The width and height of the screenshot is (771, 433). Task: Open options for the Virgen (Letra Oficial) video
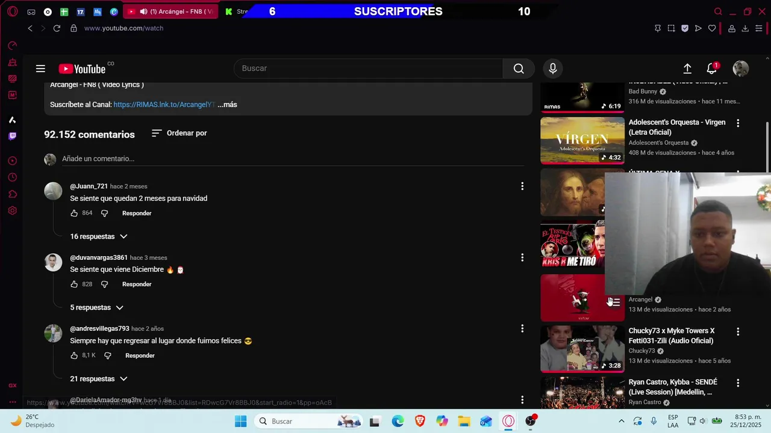[738, 123]
